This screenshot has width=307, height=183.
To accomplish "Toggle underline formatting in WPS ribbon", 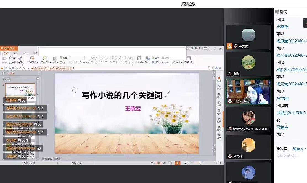I will (77, 63).
